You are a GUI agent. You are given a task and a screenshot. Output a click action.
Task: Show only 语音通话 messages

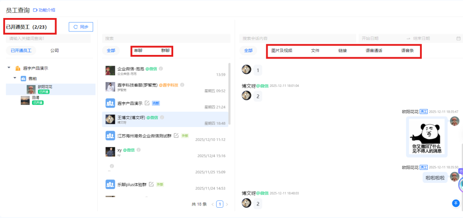[x=374, y=50]
